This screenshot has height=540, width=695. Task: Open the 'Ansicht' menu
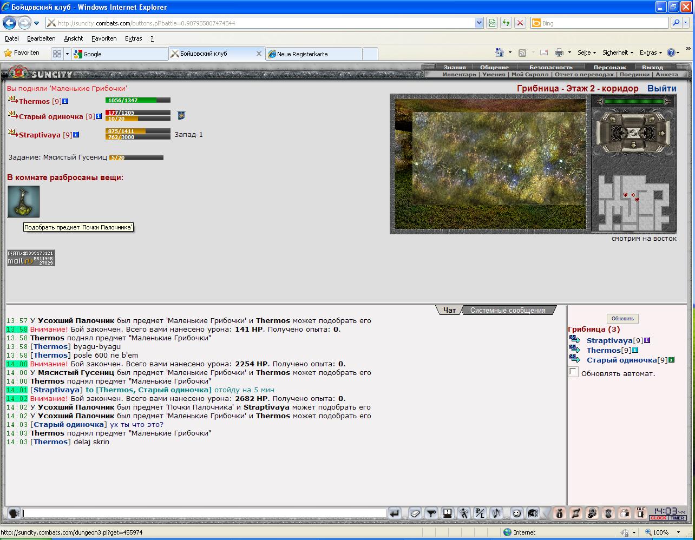tap(74, 38)
